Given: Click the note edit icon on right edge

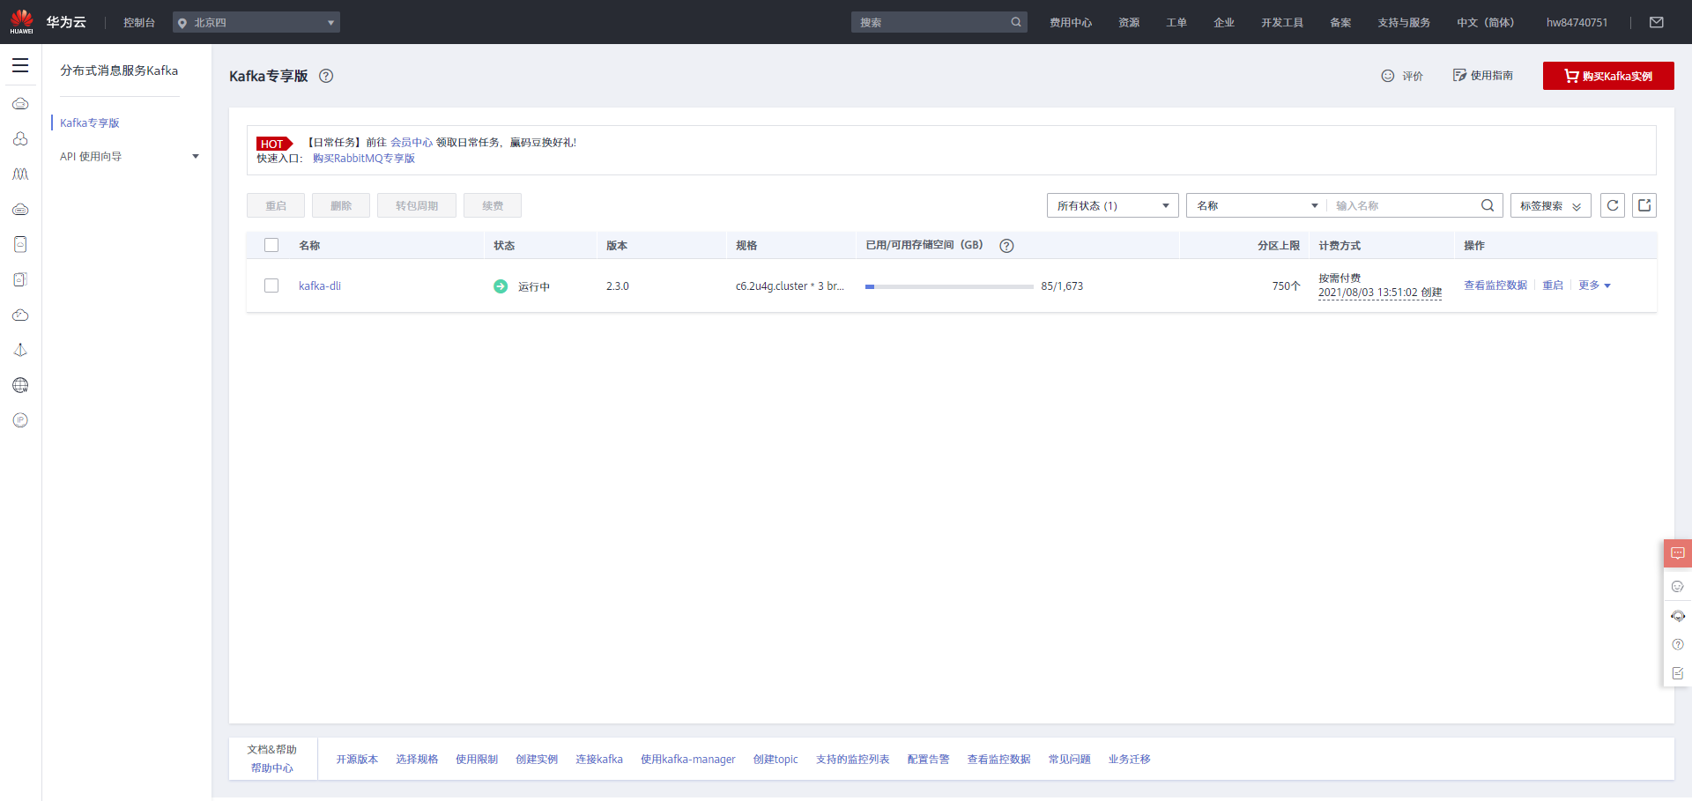Looking at the screenshot, I should pyautogui.click(x=1678, y=673).
